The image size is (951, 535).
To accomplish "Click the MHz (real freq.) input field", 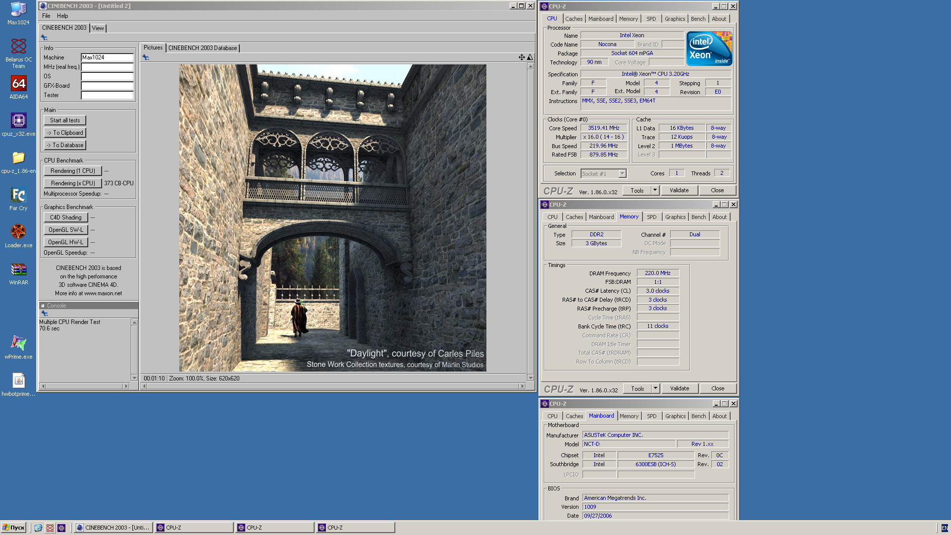I will click(107, 67).
